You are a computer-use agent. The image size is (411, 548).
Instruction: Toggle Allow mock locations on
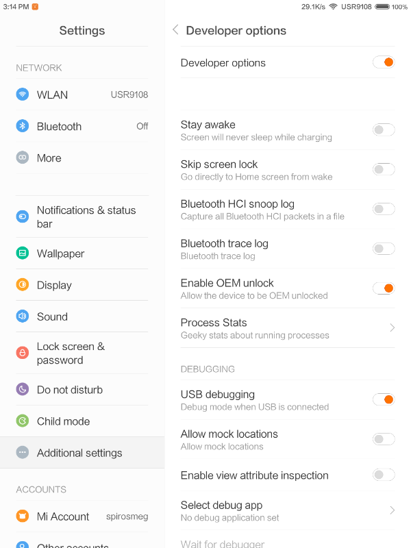(x=384, y=440)
